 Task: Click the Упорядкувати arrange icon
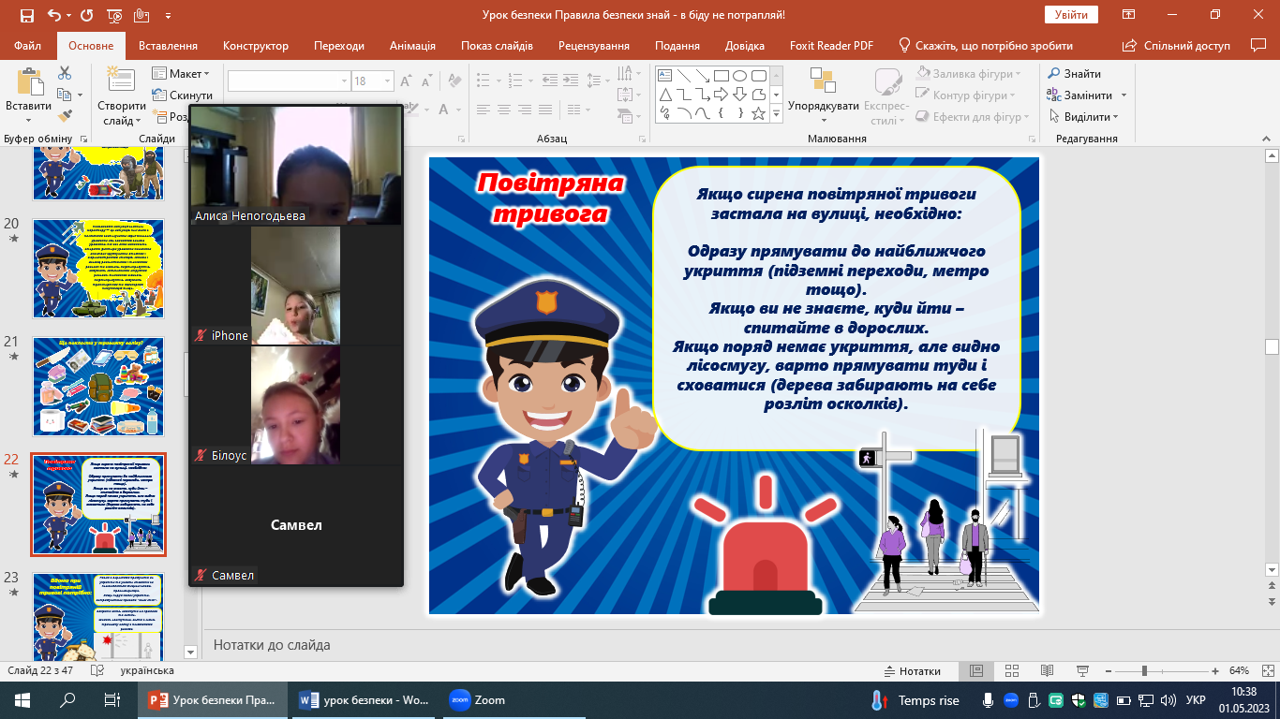click(x=823, y=82)
